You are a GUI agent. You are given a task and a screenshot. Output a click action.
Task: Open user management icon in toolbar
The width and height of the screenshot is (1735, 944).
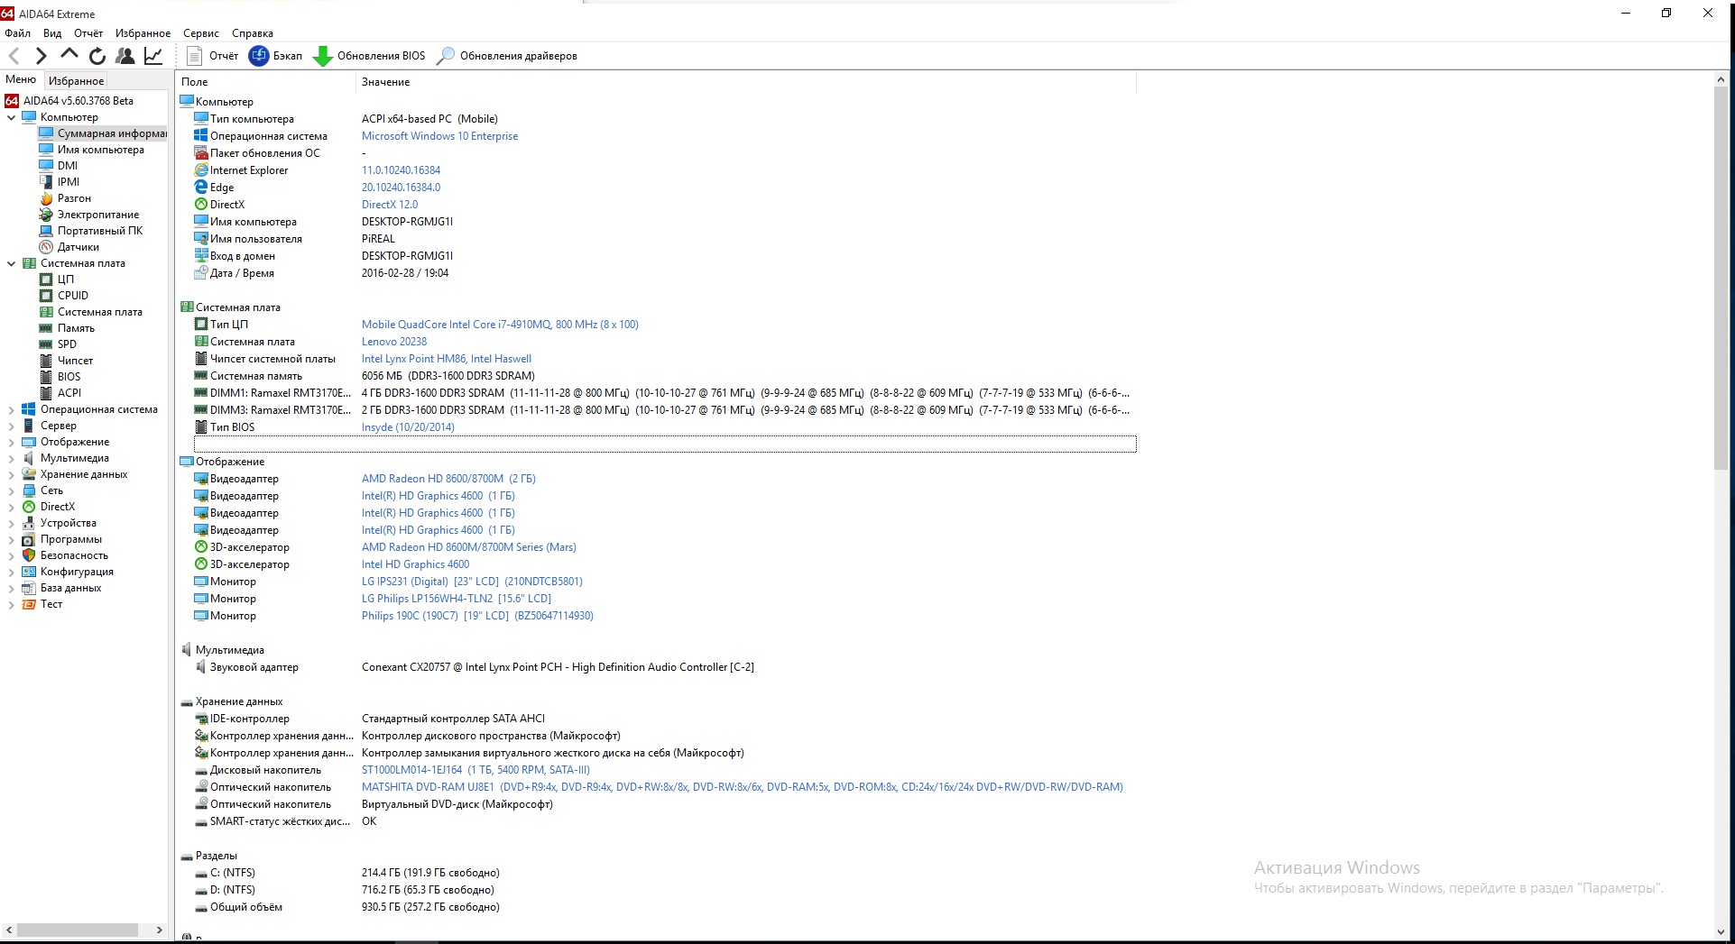pos(125,56)
